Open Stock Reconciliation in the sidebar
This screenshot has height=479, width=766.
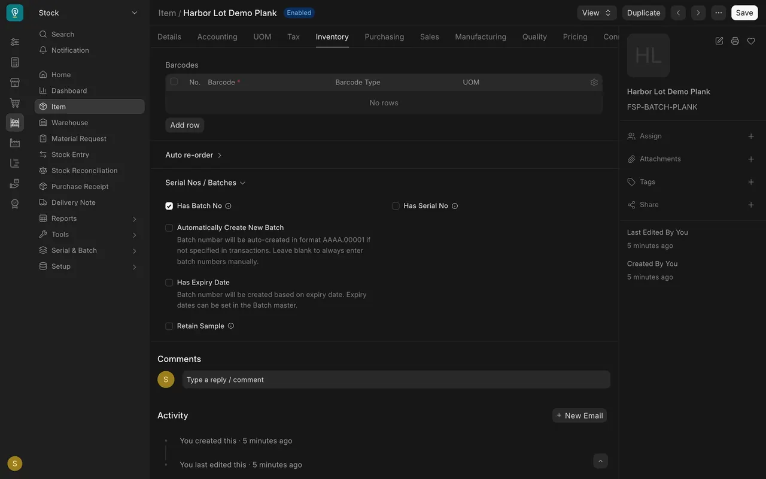tap(89, 171)
